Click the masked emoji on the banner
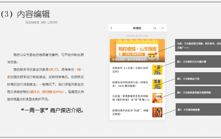The width and height of the screenshot is (221, 139). [152, 56]
